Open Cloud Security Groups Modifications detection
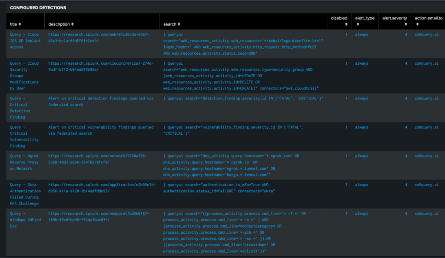This screenshot has height=258, width=445. pyautogui.click(x=24, y=76)
